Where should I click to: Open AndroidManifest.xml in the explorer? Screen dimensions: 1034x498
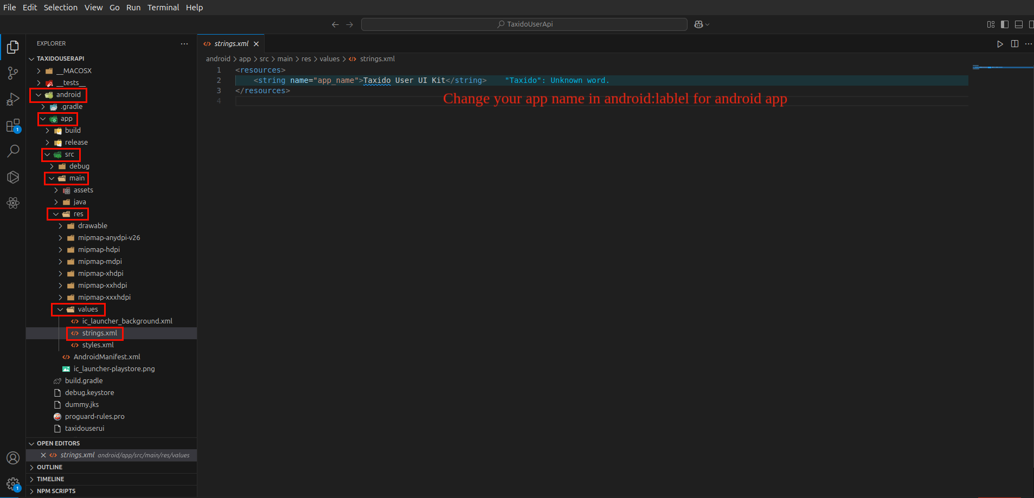point(107,357)
